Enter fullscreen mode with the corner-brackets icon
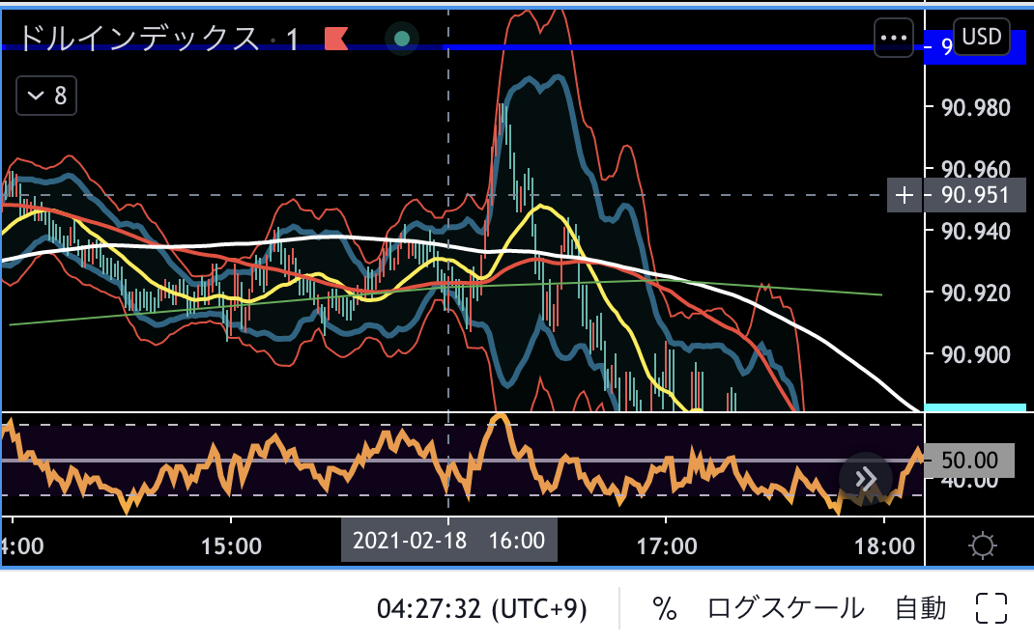The image size is (1034, 643). pyautogui.click(x=991, y=607)
